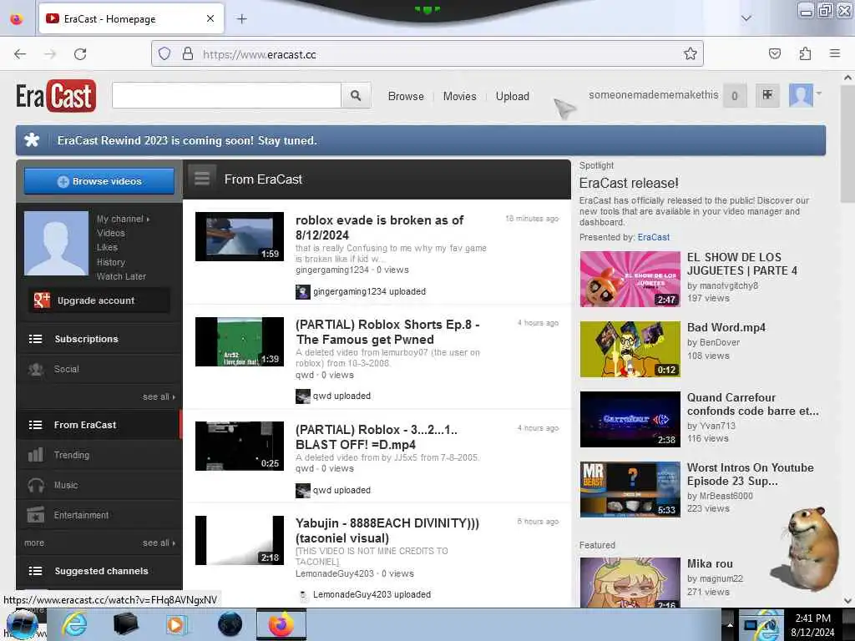
Task: Open the Videos link under My channel
Action: [x=111, y=233]
